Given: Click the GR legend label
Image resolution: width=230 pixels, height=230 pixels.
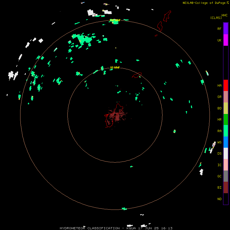Looking at the screenshot, I should coord(219,97).
